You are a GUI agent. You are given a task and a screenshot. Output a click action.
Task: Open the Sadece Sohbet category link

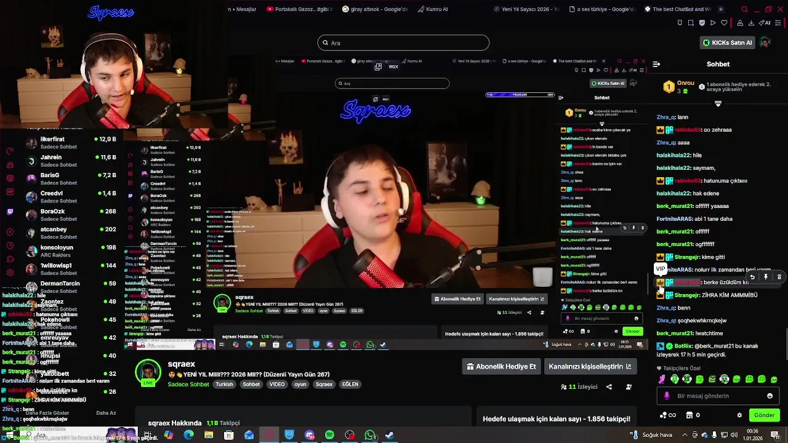tap(188, 385)
